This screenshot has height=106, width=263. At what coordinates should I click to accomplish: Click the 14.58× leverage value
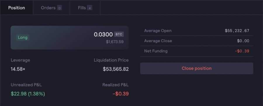point(18,69)
